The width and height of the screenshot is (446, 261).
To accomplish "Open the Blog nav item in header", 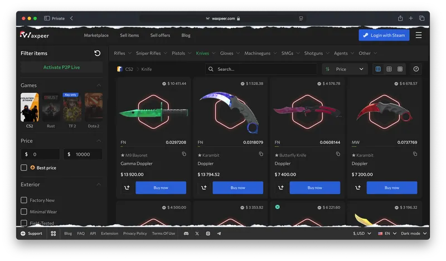I will (186, 35).
